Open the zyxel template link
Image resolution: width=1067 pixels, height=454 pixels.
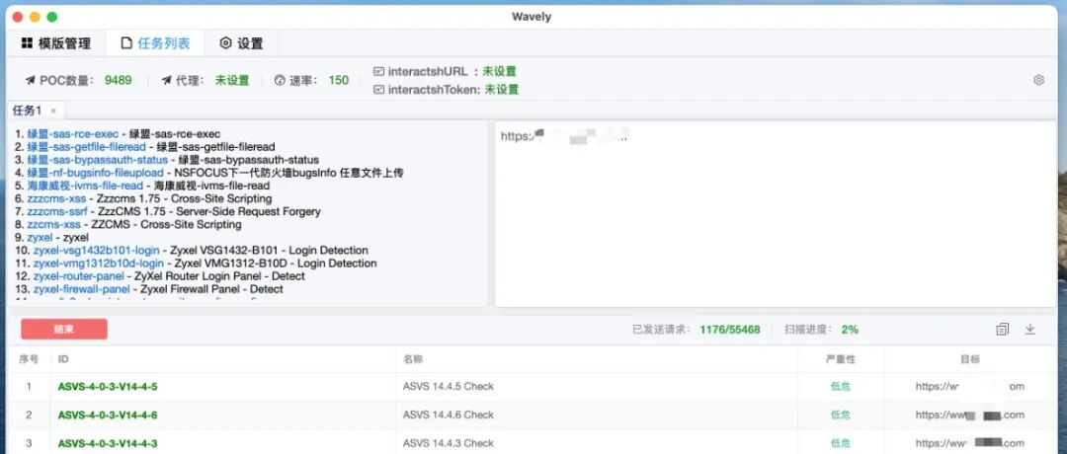[40, 237]
